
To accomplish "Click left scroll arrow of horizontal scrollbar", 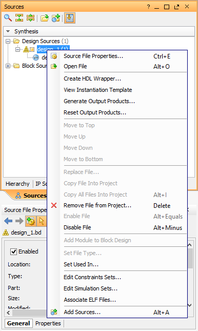I will pos(8,313).
